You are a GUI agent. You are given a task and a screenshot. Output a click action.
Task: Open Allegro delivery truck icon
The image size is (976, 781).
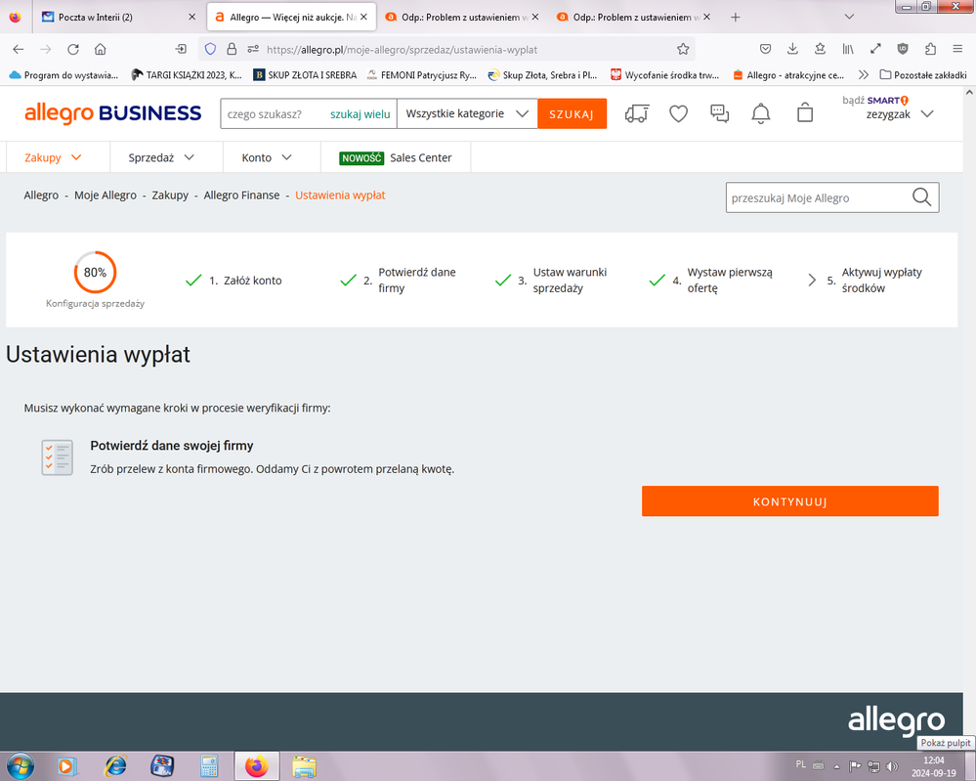coord(637,113)
